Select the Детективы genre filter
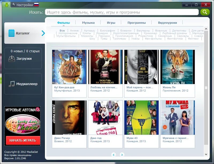The image size is (214, 164). pos(179,31)
